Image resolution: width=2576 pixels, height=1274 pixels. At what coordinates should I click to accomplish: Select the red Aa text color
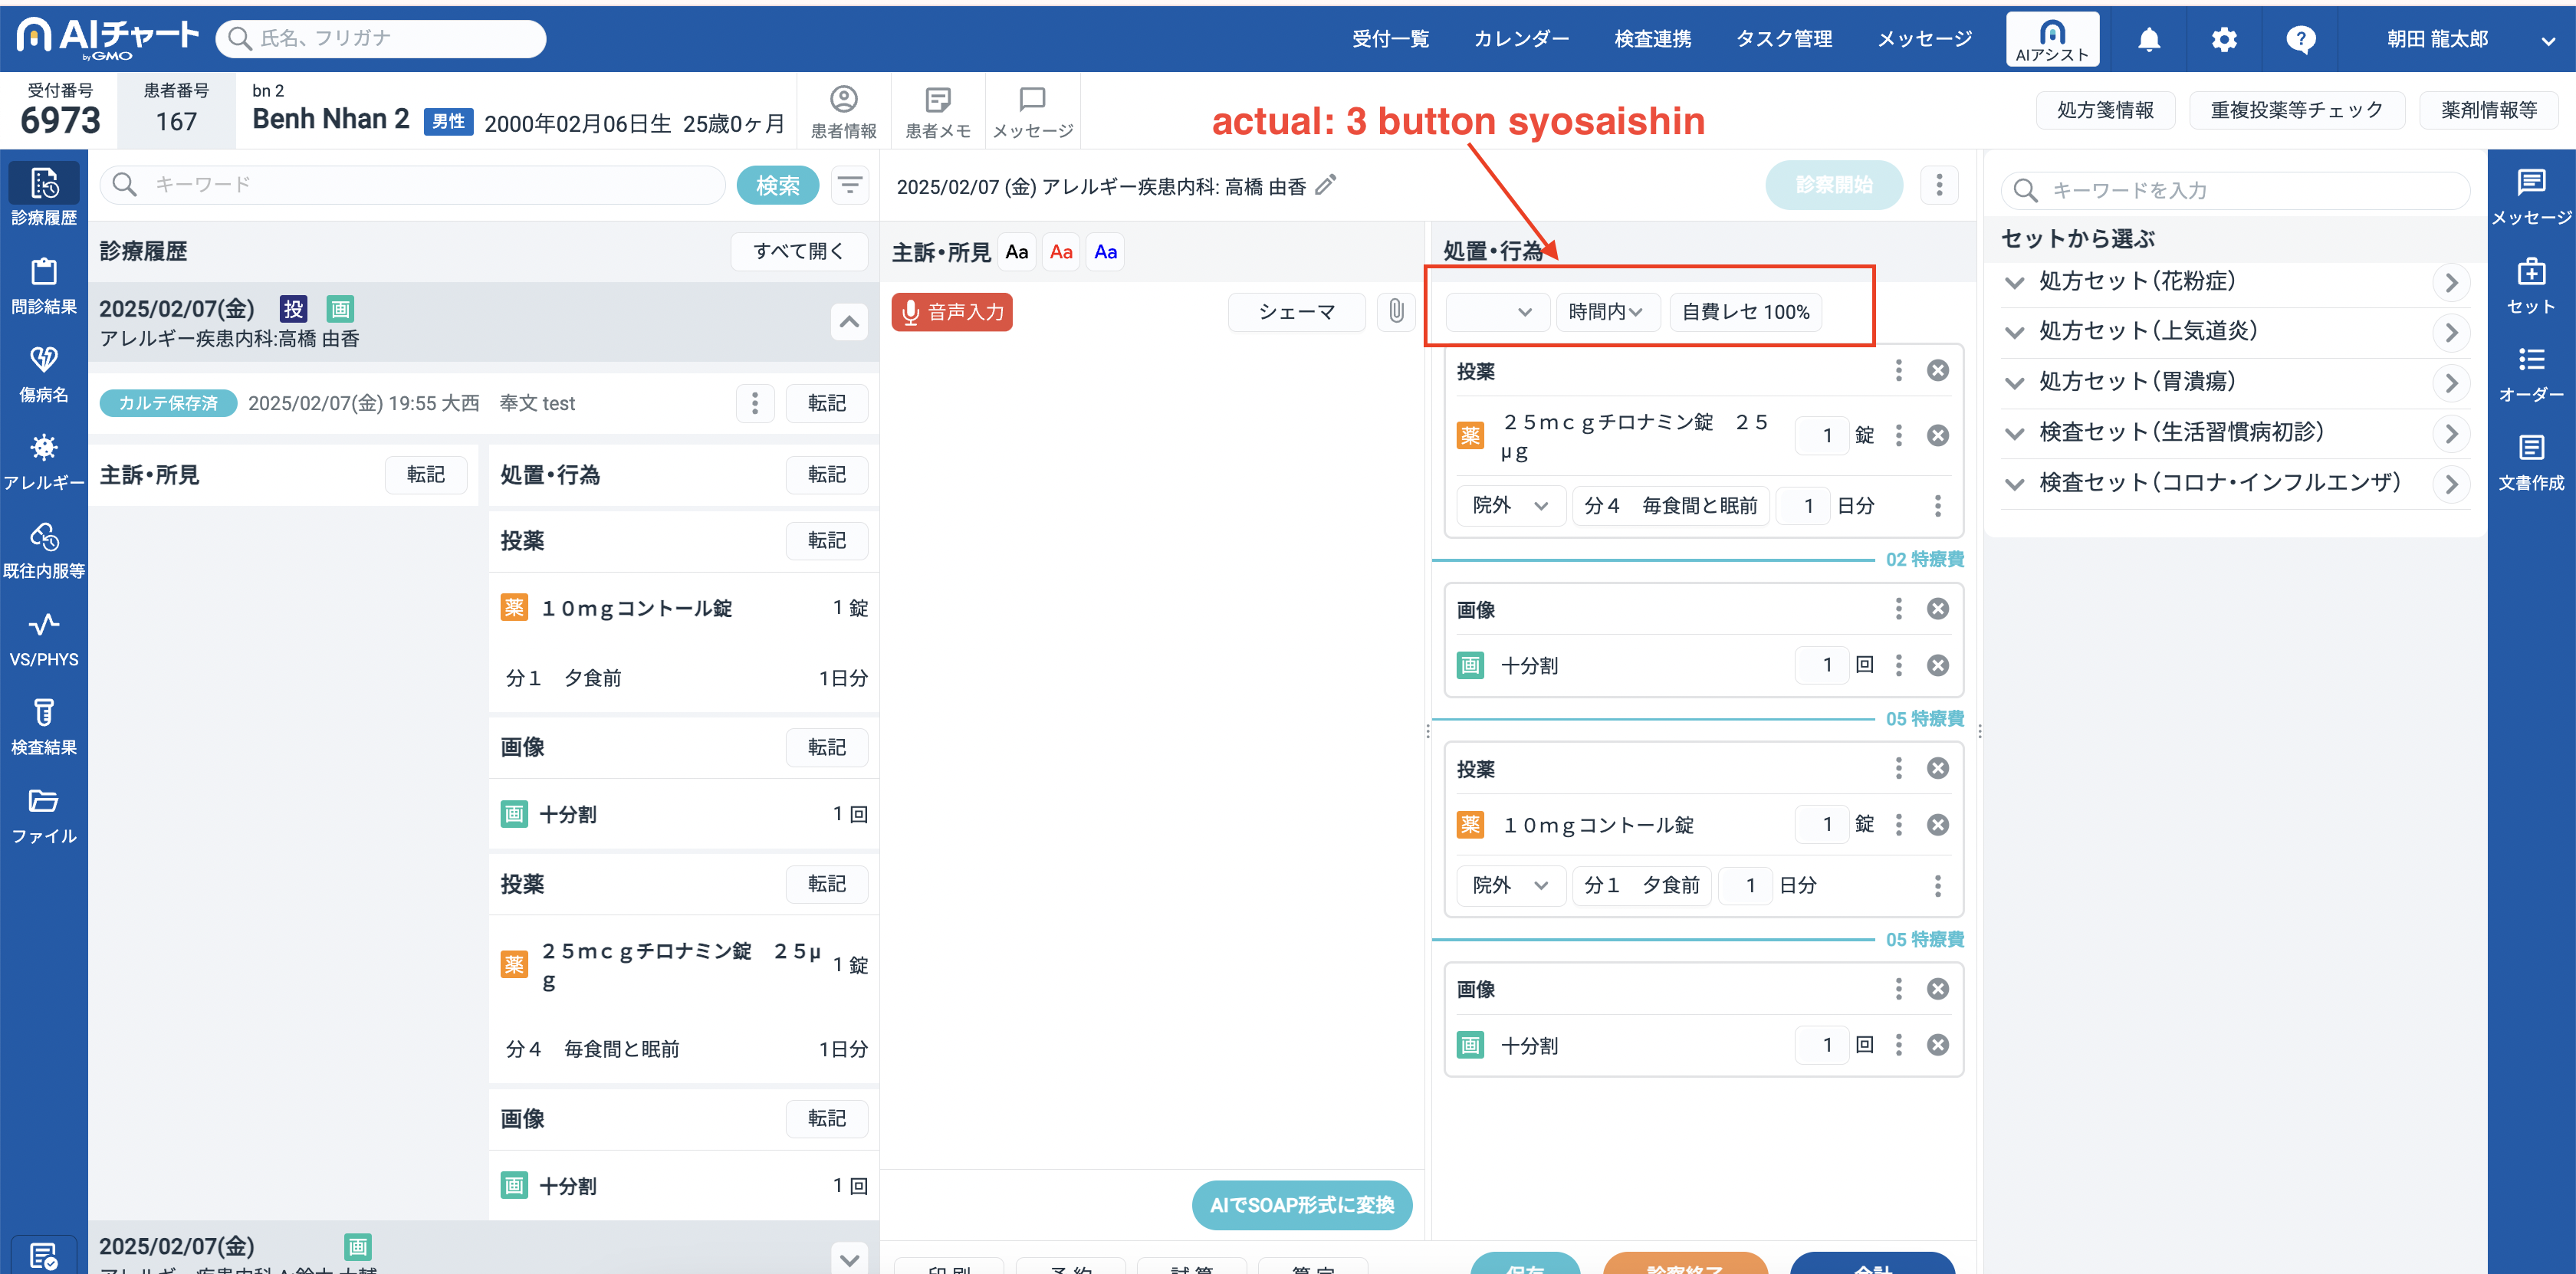point(1061,252)
